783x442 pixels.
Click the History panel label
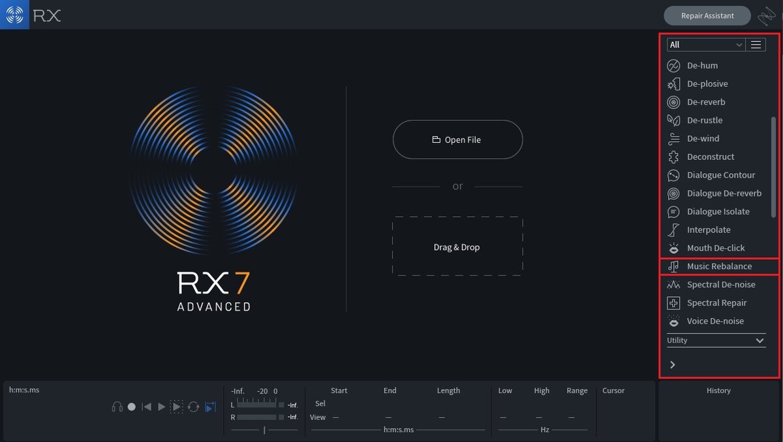tap(718, 390)
